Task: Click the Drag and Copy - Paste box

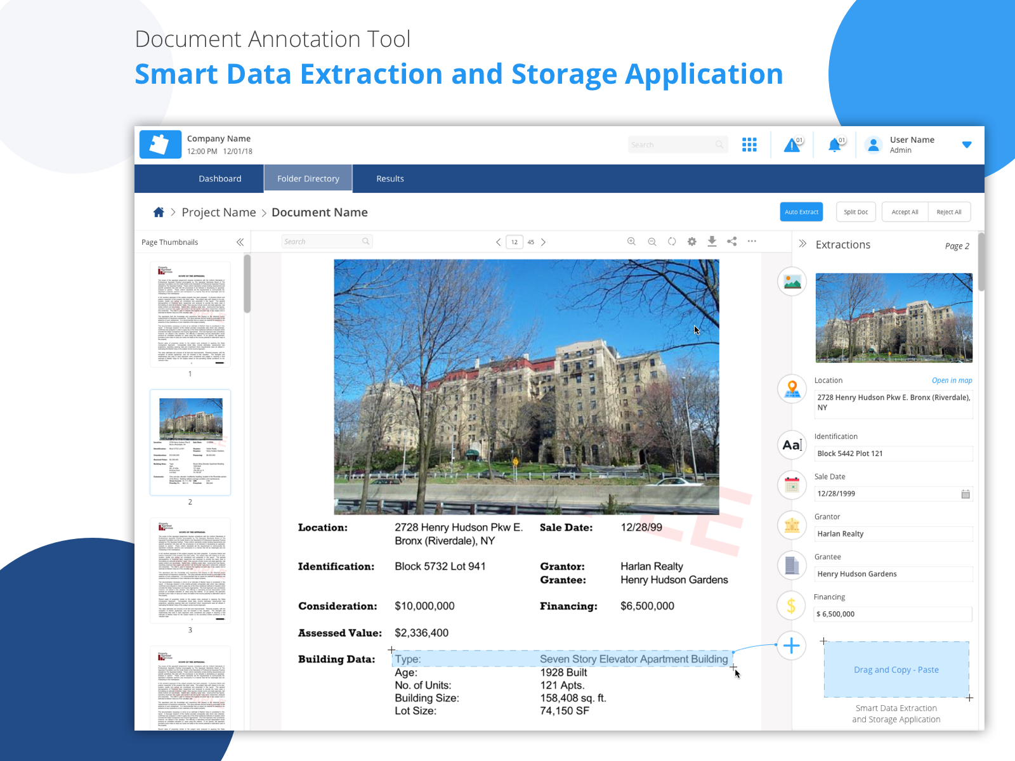Action: 896,670
